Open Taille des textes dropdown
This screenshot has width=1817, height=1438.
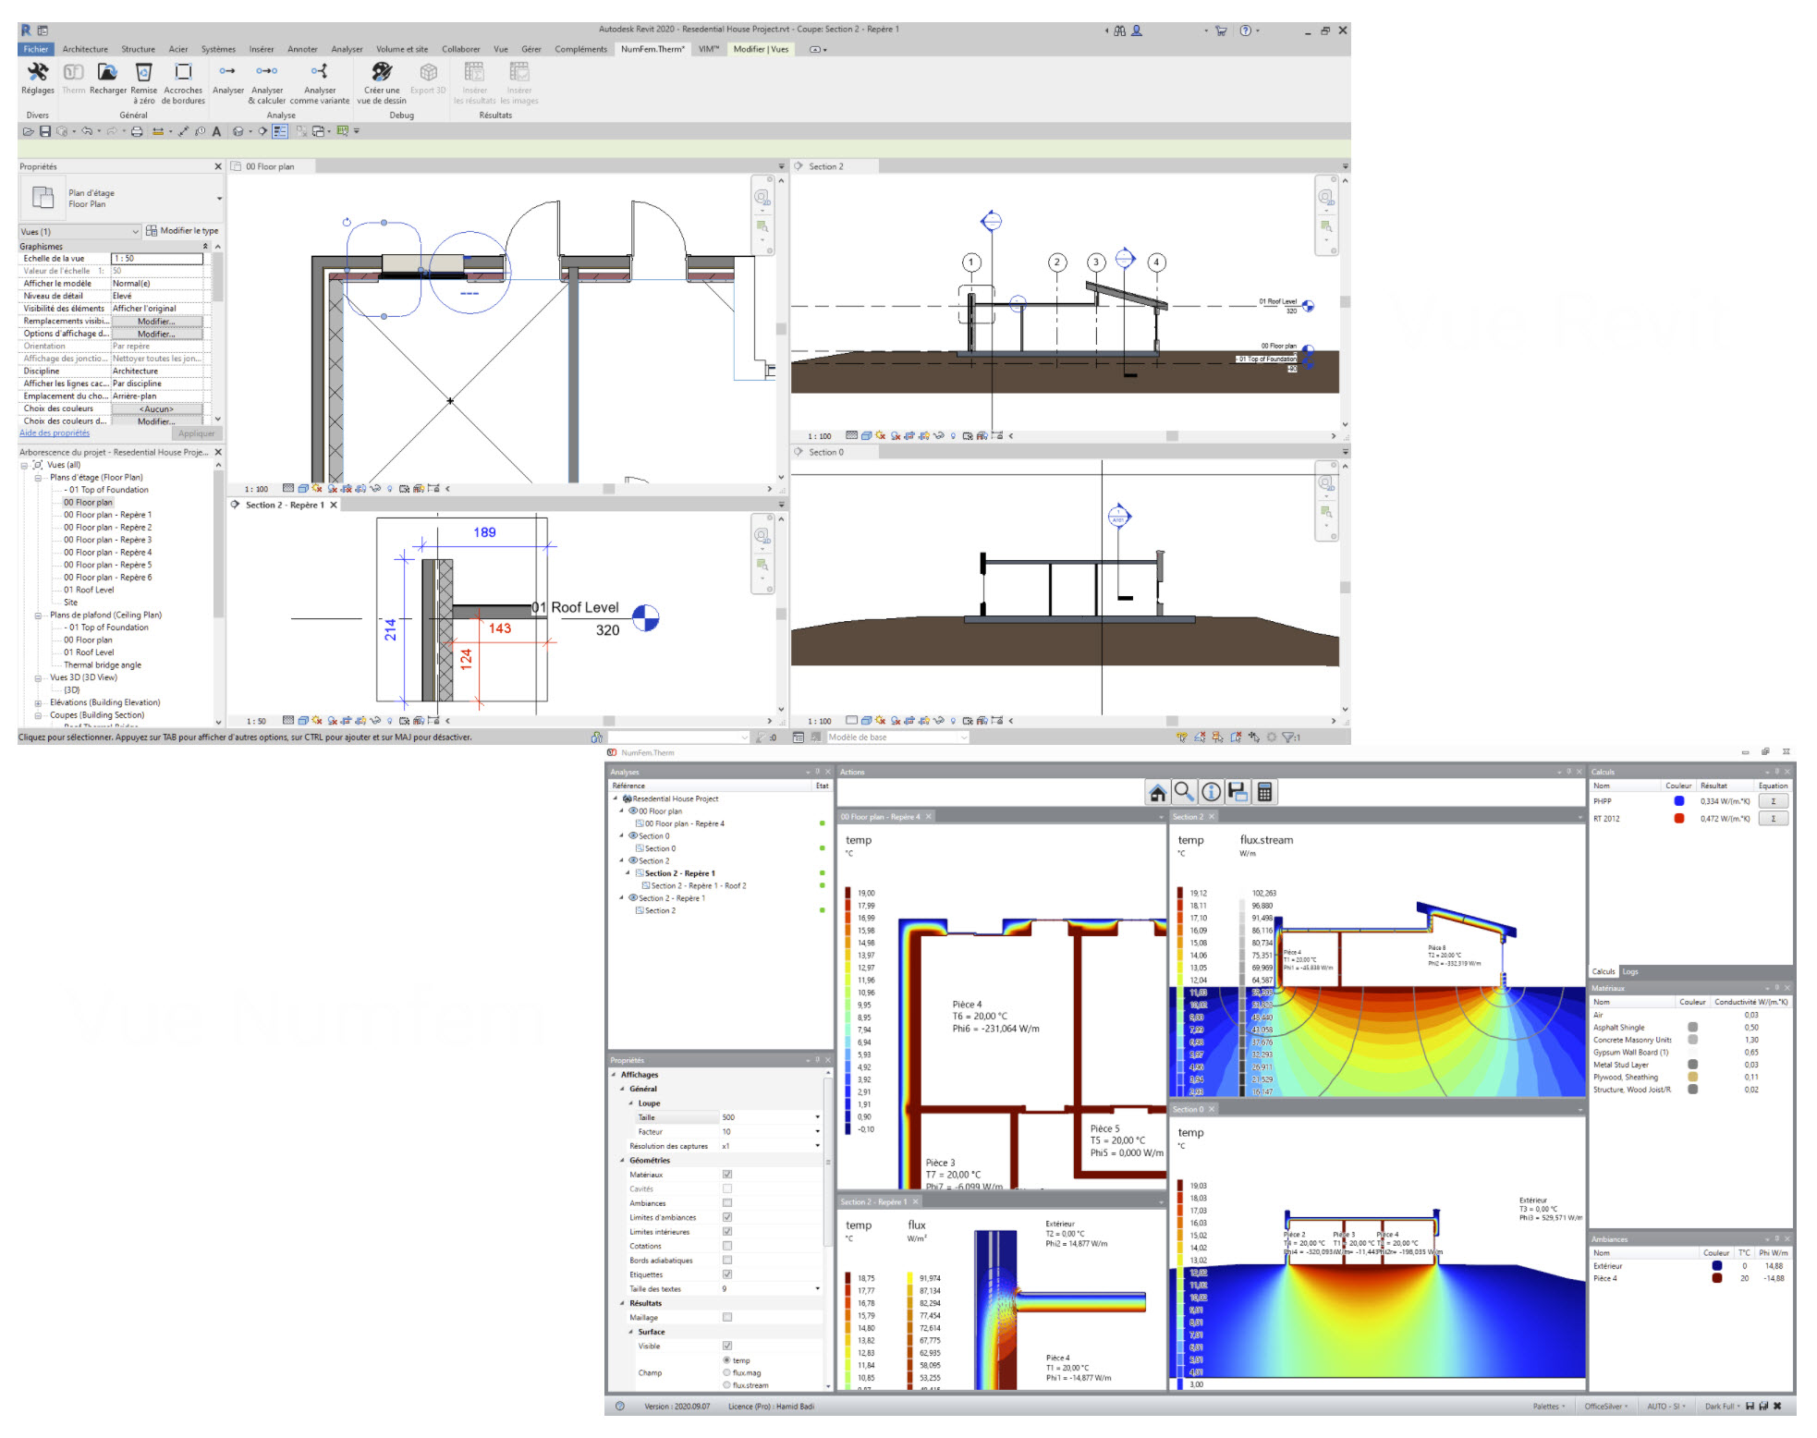pos(817,1289)
